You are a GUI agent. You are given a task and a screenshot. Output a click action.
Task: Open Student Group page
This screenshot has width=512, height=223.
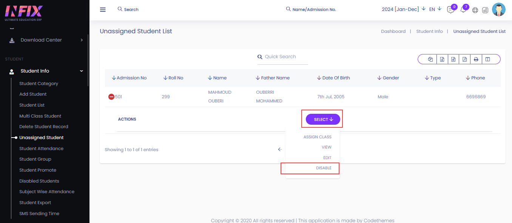click(x=35, y=159)
